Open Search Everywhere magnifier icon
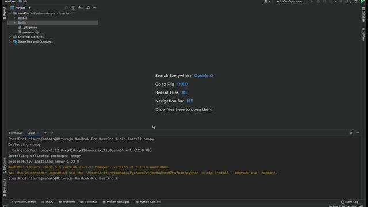The width and height of the screenshot is (368, 207). tap(349, 1)
